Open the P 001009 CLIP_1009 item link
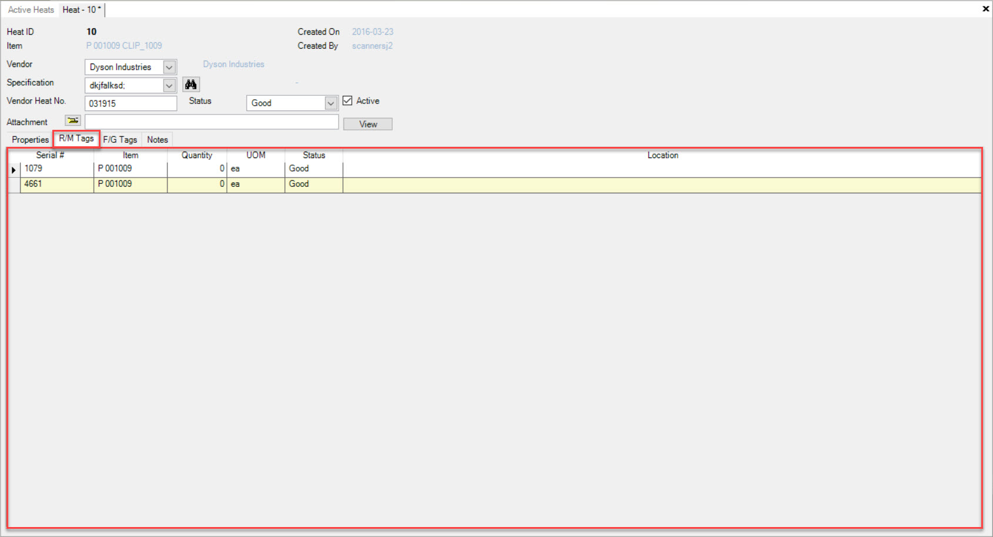Image resolution: width=993 pixels, height=537 pixels. (x=124, y=46)
